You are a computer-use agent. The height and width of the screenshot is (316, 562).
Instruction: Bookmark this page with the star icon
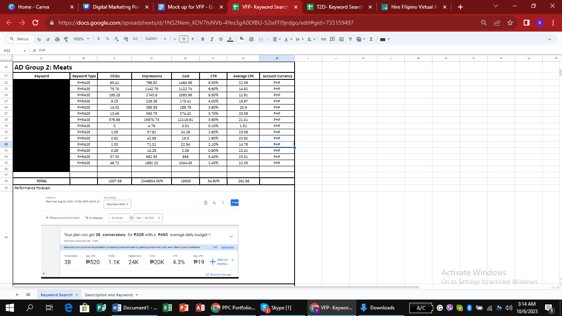(x=510, y=23)
